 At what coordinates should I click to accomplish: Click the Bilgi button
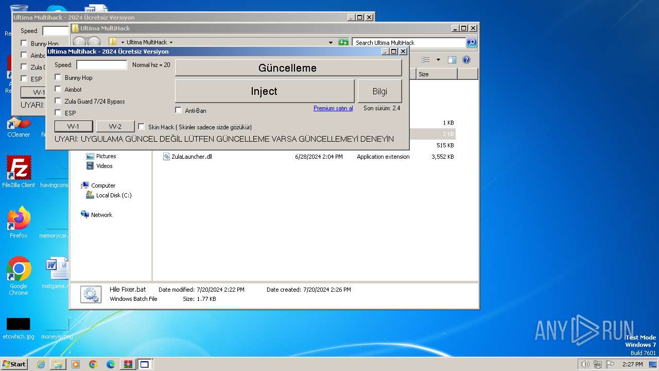click(x=380, y=91)
